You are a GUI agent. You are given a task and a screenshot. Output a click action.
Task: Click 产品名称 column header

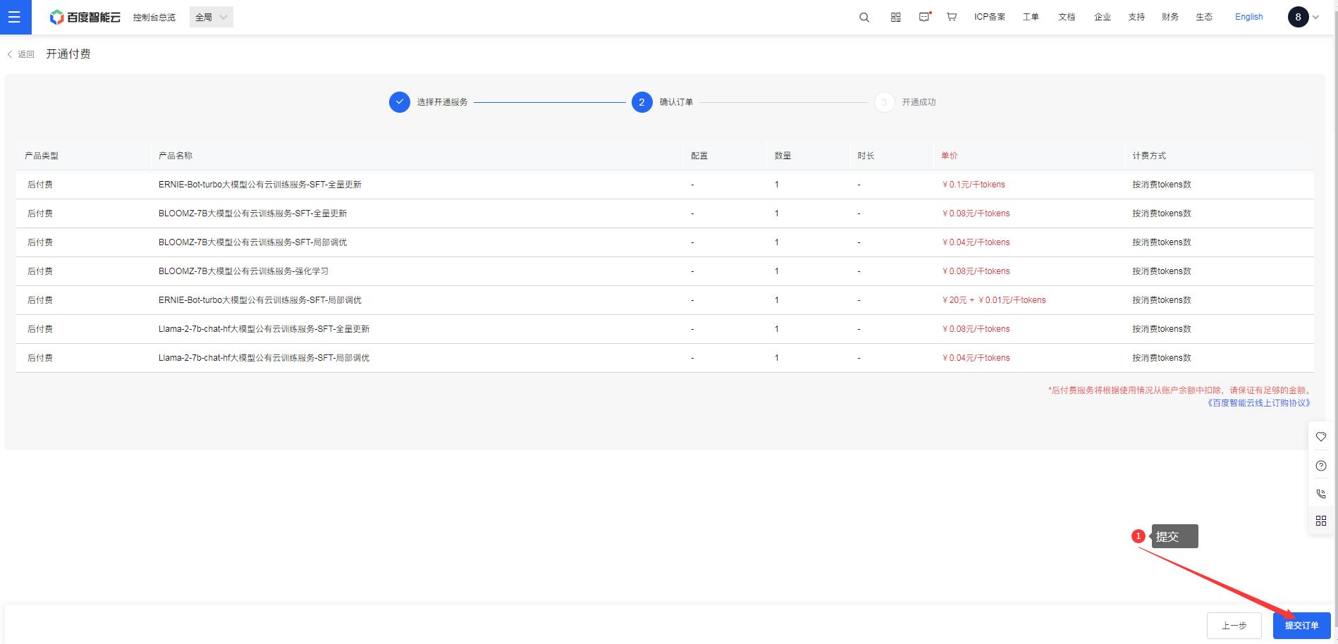[176, 156]
